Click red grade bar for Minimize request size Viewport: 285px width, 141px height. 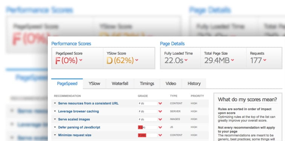tap(148, 135)
